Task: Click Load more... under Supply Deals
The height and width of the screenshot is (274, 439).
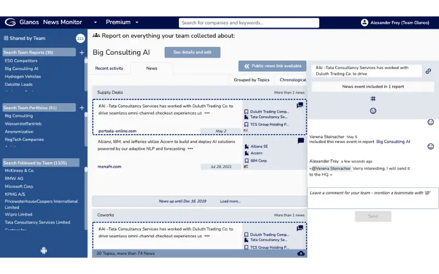Action: click(x=230, y=201)
